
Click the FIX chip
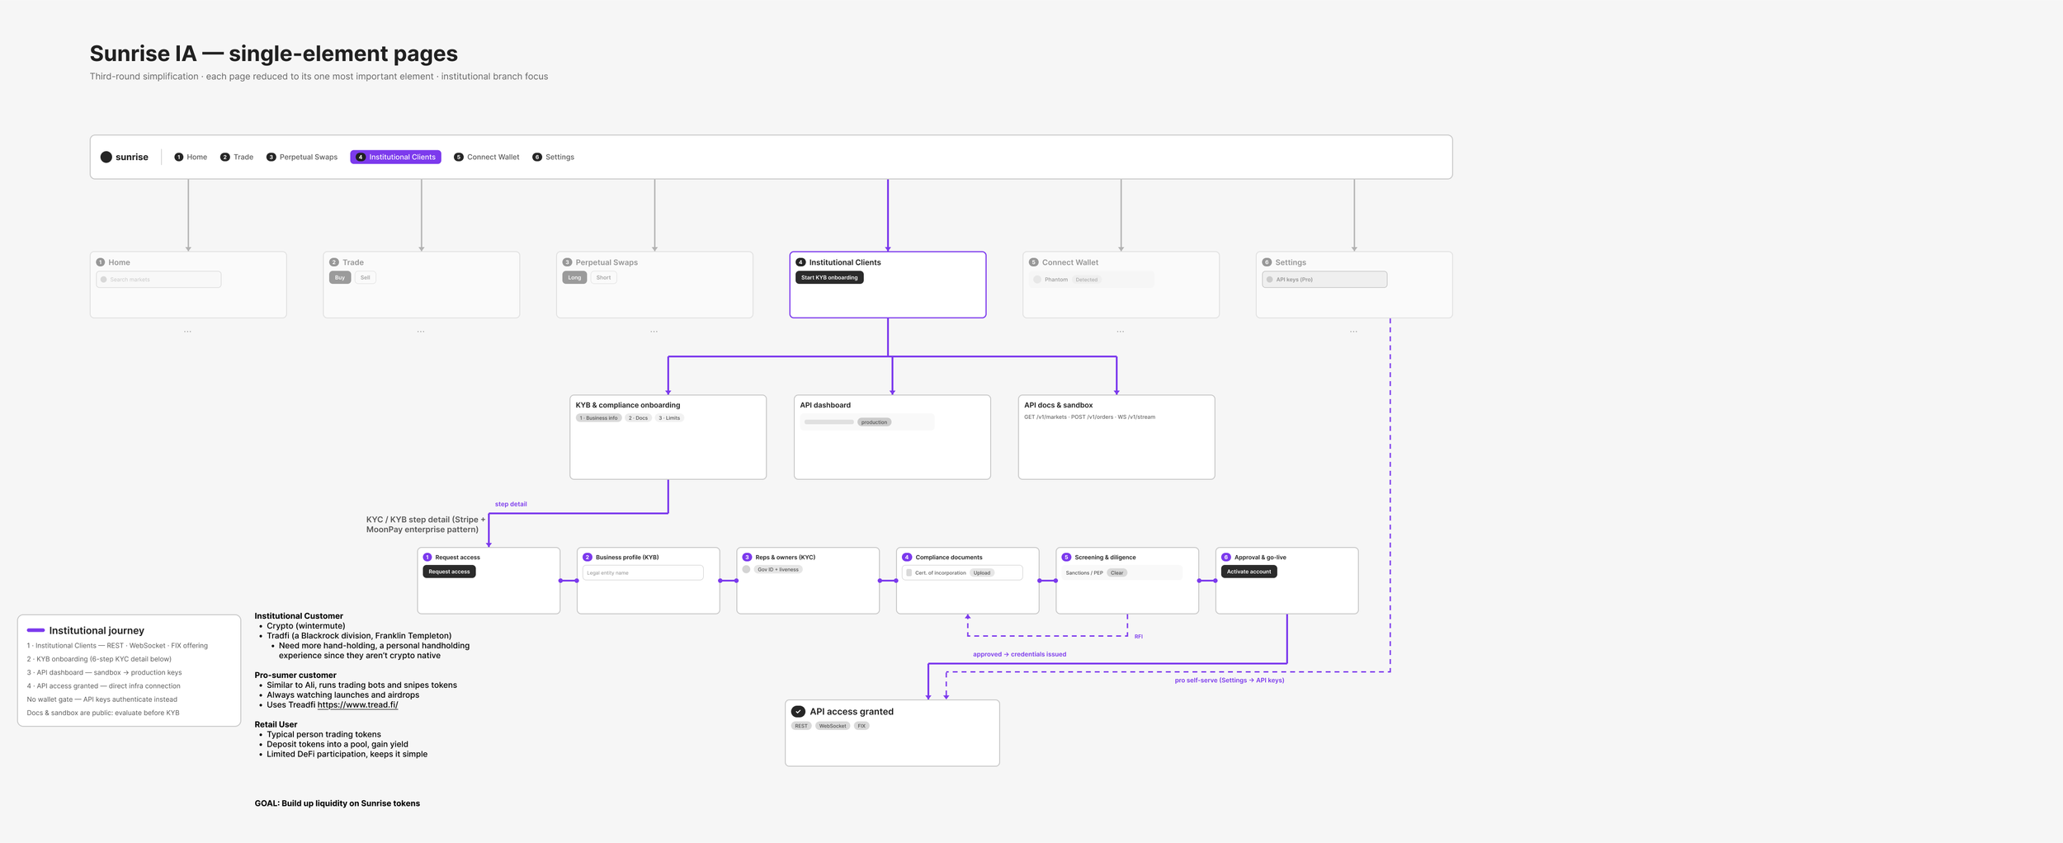click(x=862, y=726)
